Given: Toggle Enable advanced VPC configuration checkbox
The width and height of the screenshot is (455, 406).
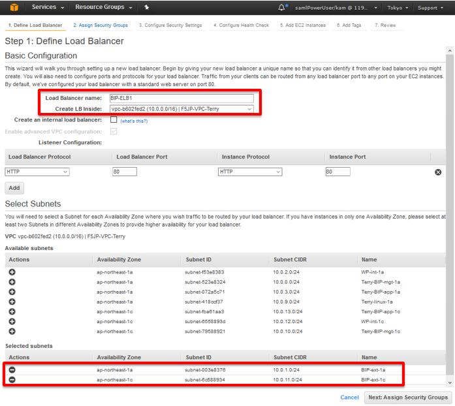Looking at the screenshot, I should tap(114, 131).
